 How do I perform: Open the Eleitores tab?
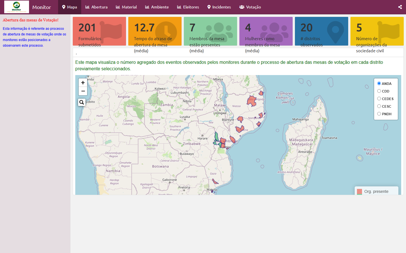pyautogui.click(x=188, y=7)
